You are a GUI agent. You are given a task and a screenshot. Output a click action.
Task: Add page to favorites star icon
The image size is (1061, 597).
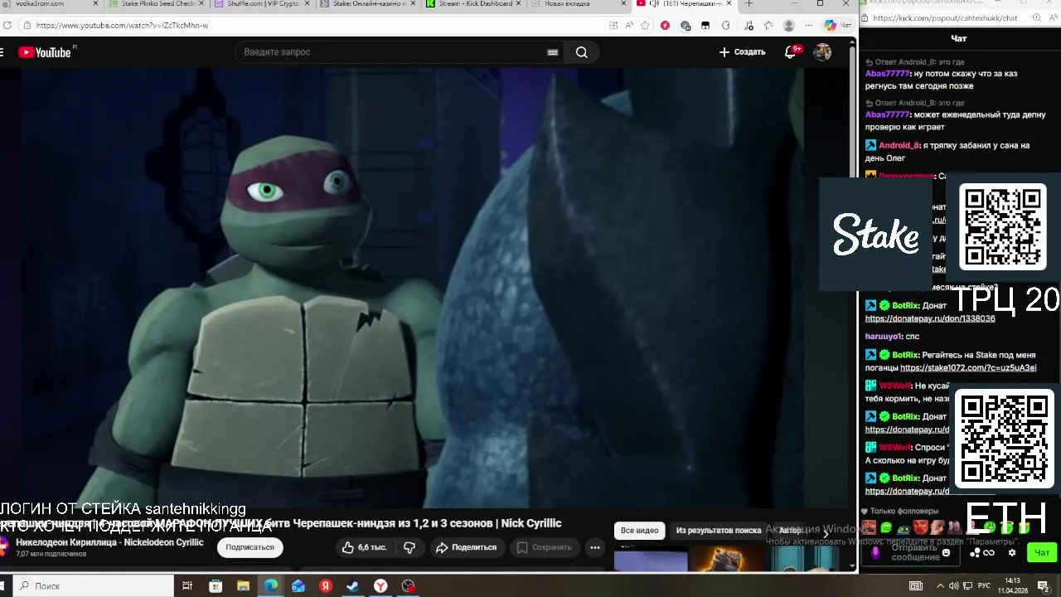(x=645, y=26)
